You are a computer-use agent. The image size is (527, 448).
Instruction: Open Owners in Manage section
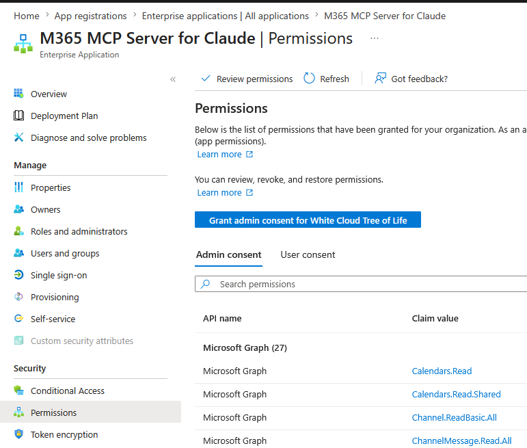click(x=45, y=209)
